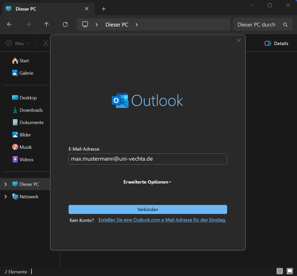Open Galerie in sidebar

point(23,73)
